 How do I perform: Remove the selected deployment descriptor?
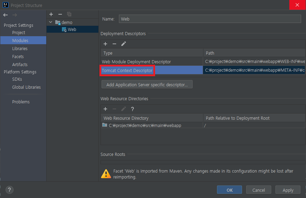114,44
